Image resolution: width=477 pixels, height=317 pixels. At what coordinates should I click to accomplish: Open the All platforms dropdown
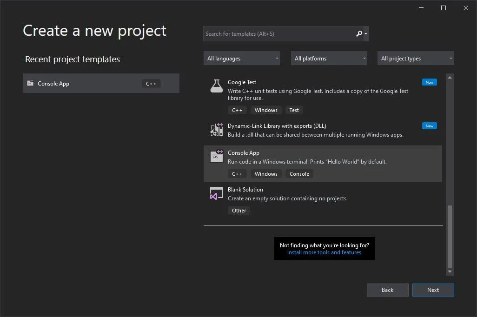[x=329, y=58]
